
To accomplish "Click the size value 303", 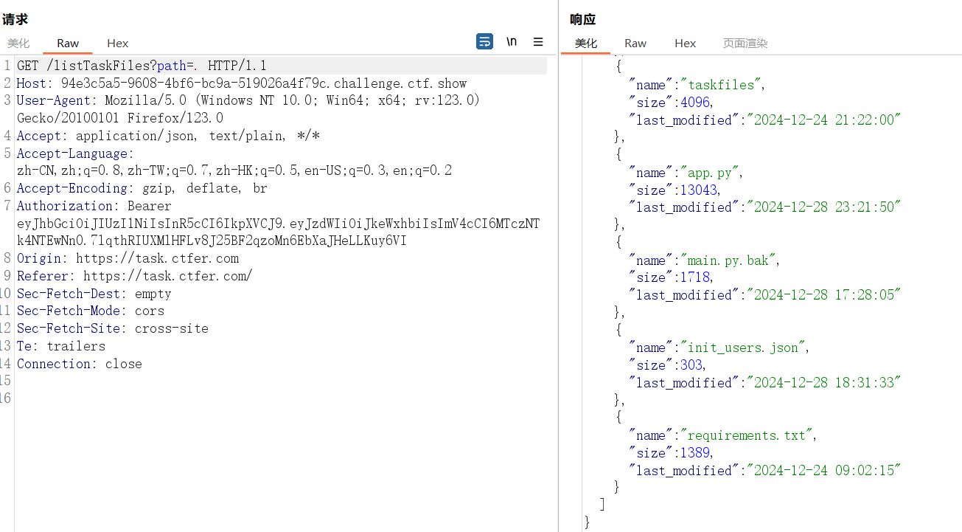I will (691, 365).
